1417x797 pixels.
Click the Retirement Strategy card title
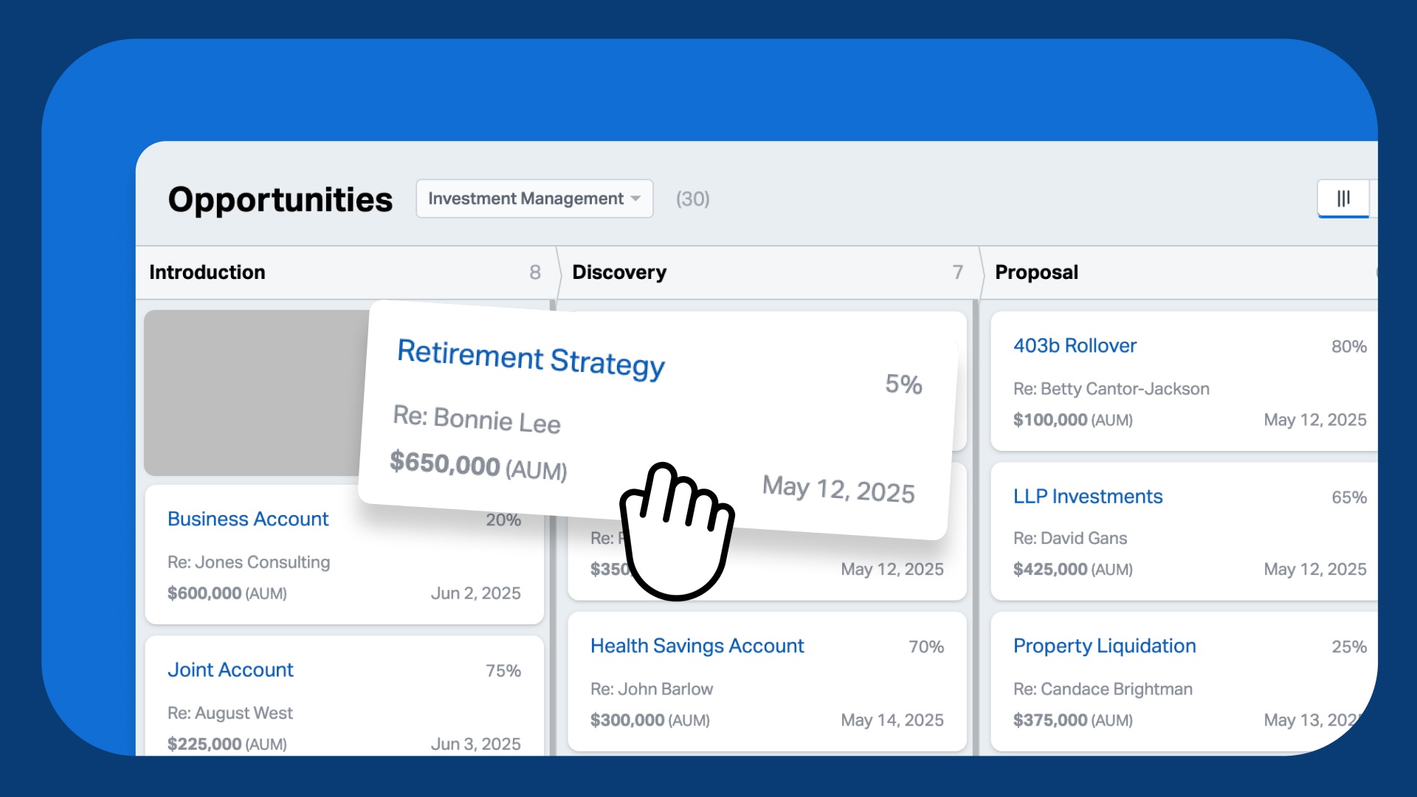(x=531, y=359)
